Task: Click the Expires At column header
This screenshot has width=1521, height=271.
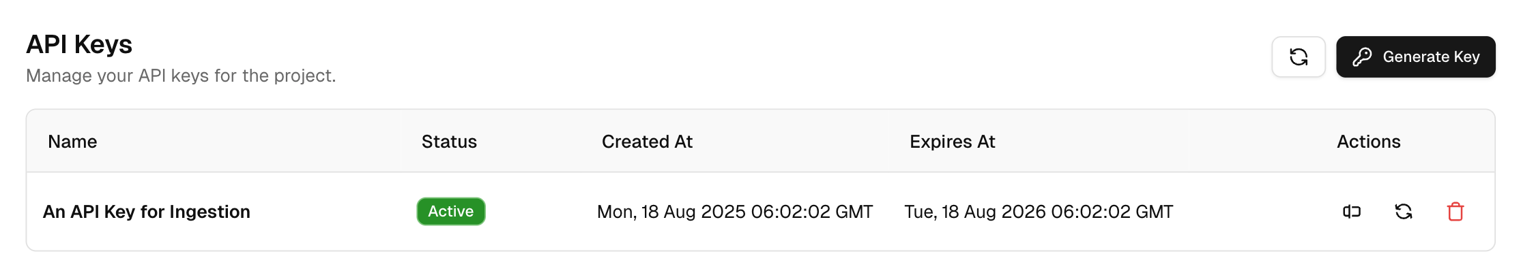Action: pos(952,142)
